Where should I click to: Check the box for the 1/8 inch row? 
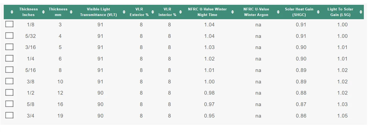[9, 24]
